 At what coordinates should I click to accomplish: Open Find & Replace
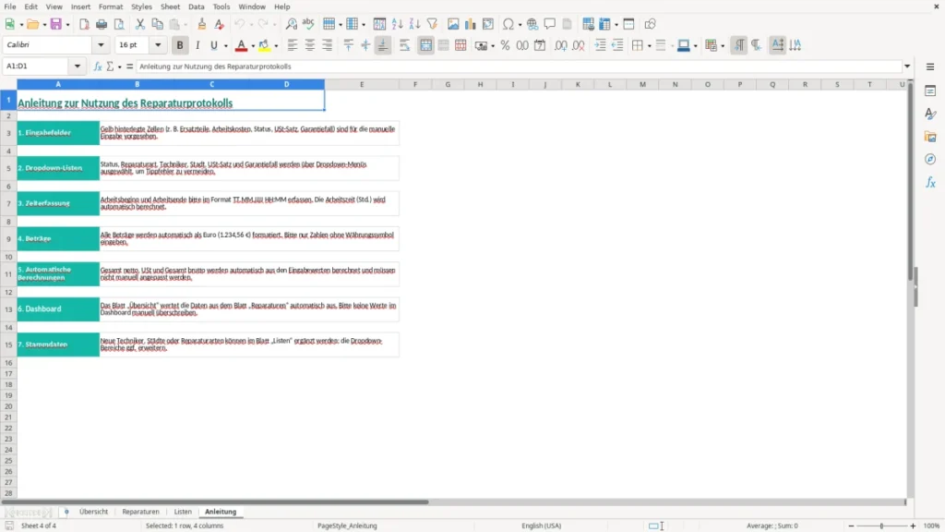pyautogui.click(x=291, y=24)
